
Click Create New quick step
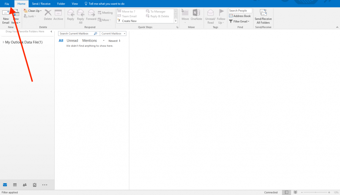click(x=129, y=21)
